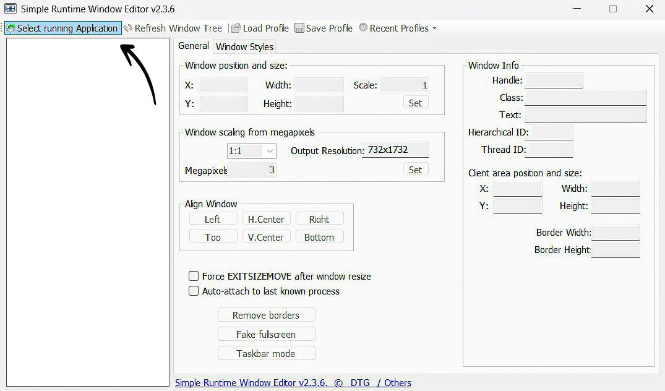Close the Simple Runtime Window Editor window
This screenshot has height=391, width=665.
tap(650, 9)
